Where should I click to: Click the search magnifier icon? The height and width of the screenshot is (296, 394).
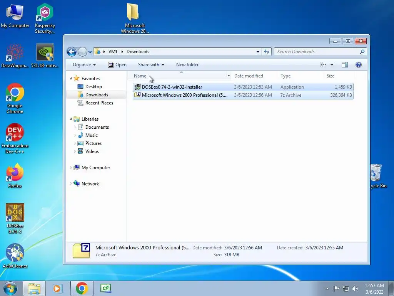click(362, 52)
